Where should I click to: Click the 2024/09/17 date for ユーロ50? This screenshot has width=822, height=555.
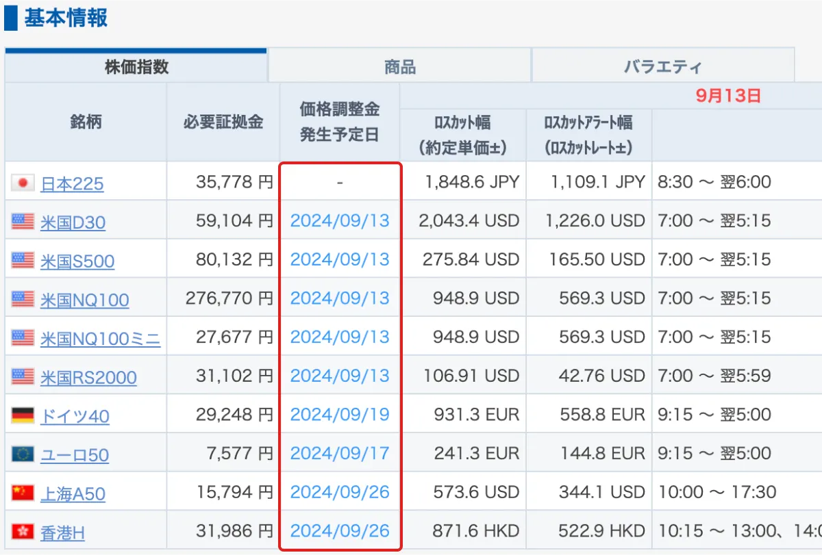click(x=340, y=453)
